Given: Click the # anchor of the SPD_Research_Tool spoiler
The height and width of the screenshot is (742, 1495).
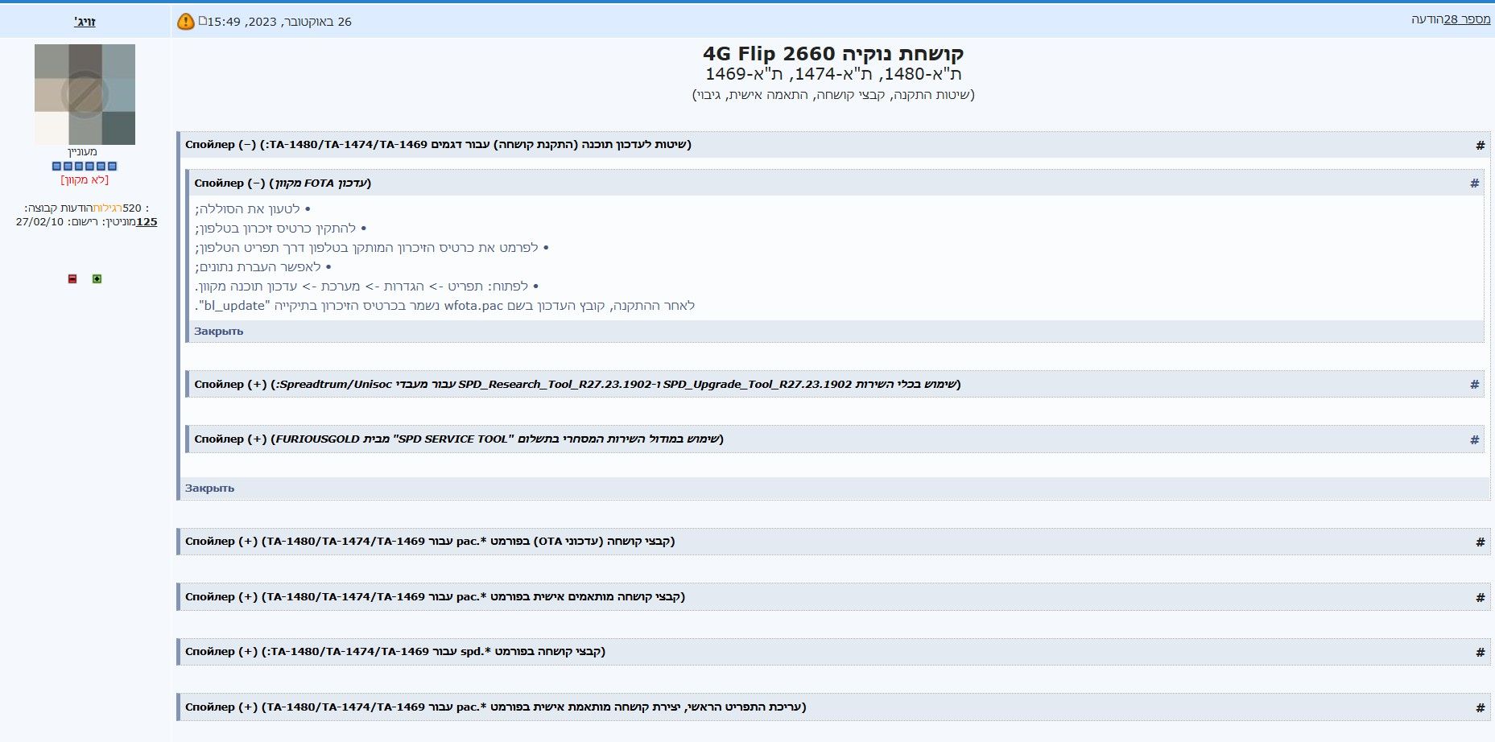Looking at the screenshot, I should pos(1474,385).
